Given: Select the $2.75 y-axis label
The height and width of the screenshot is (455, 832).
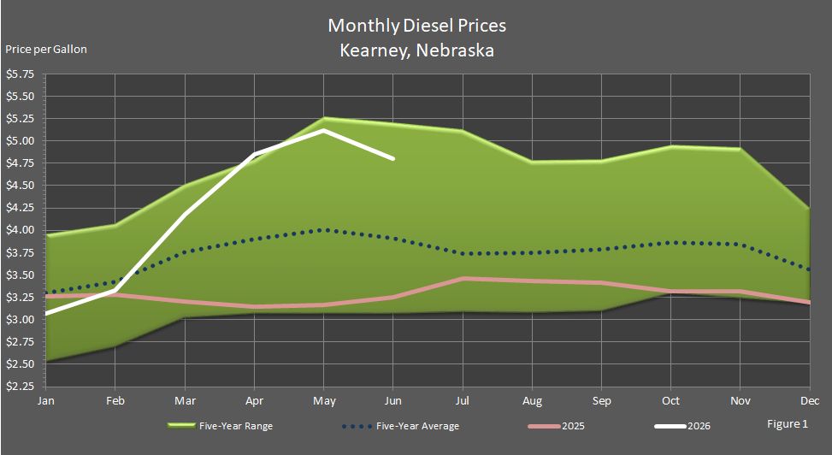Looking at the screenshot, I should [x=21, y=342].
